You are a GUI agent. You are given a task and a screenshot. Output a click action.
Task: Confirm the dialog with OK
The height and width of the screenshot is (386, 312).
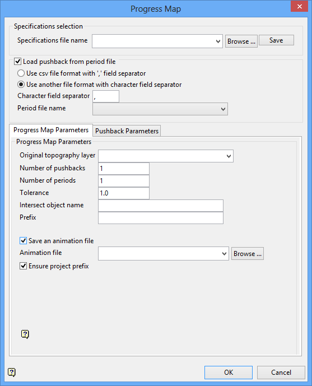[229, 372]
